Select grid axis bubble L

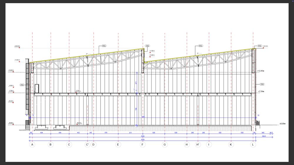pos(253,144)
